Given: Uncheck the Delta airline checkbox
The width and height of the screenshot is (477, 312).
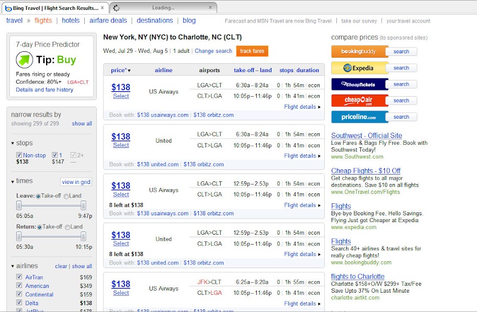Looking at the screenshot, I should tap(19, 302).
